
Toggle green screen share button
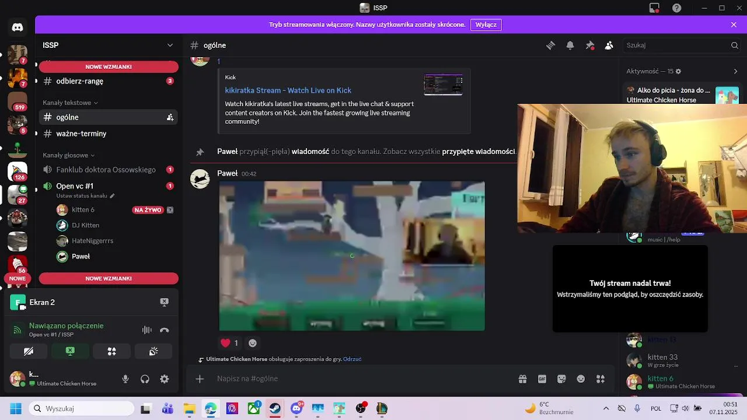[70, 351]
